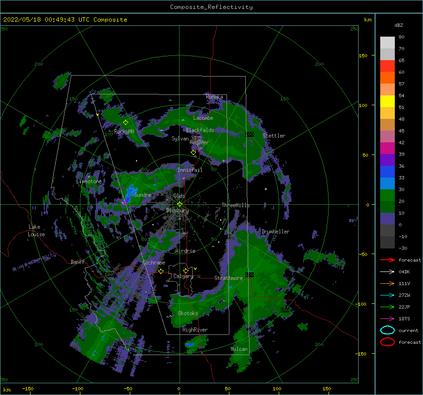Click the yellow diamond marker above Calgary label

(x=186, y=271)
